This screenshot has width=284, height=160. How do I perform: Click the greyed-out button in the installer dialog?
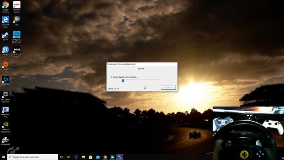pyautogui.click(x=169, y=88)
